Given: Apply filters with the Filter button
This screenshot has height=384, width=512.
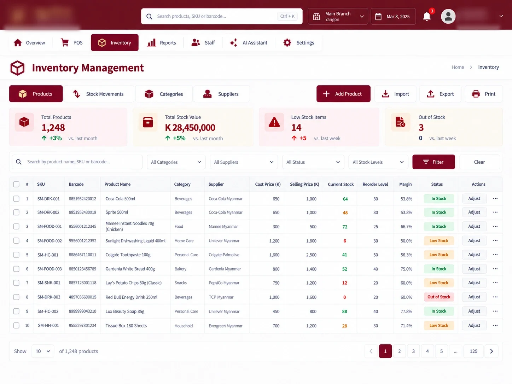Looking at the screenshot, I should (x=434, y=162).
